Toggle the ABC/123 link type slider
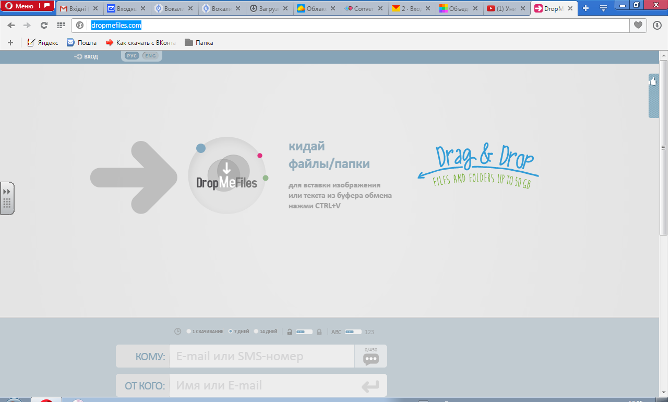The height and width of the screenshot is (402, 670). click(353, 332)
